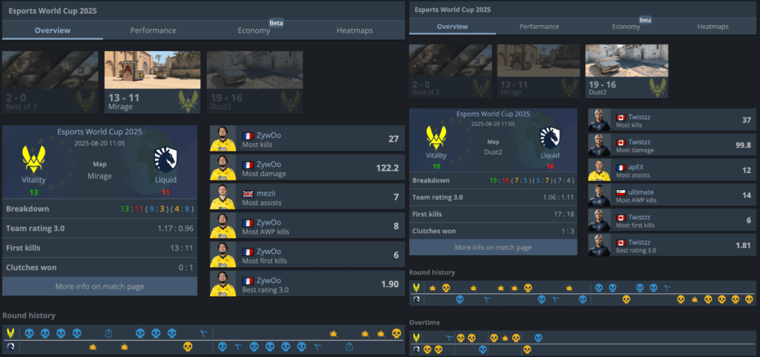Click UK flag next to mezii
760x357 pixels.
248,194
